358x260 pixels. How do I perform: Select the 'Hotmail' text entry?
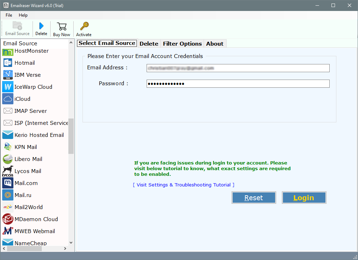pyautogui.click(x=25, y=63)
